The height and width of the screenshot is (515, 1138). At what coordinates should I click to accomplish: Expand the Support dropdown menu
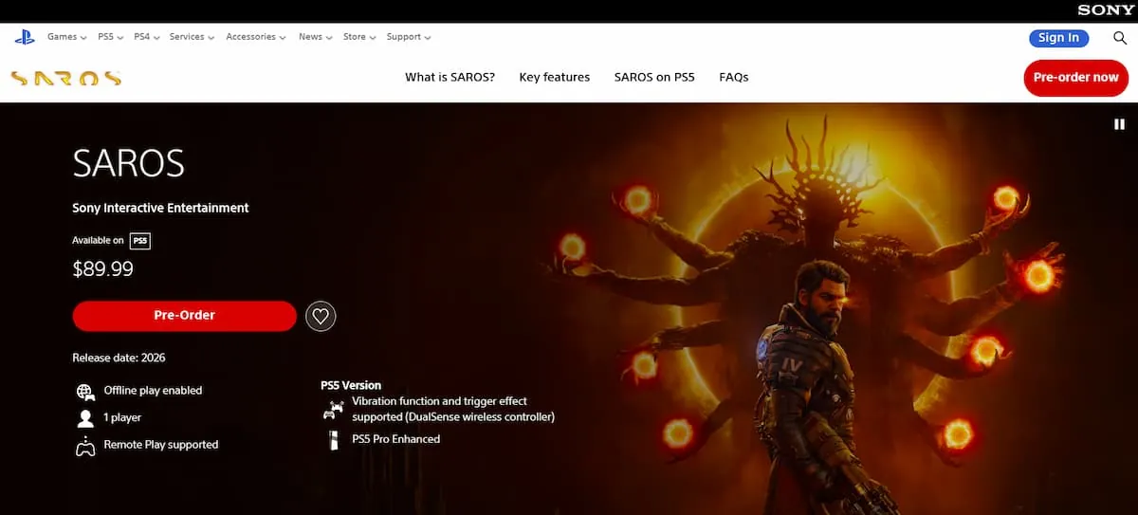coord(409,37)
